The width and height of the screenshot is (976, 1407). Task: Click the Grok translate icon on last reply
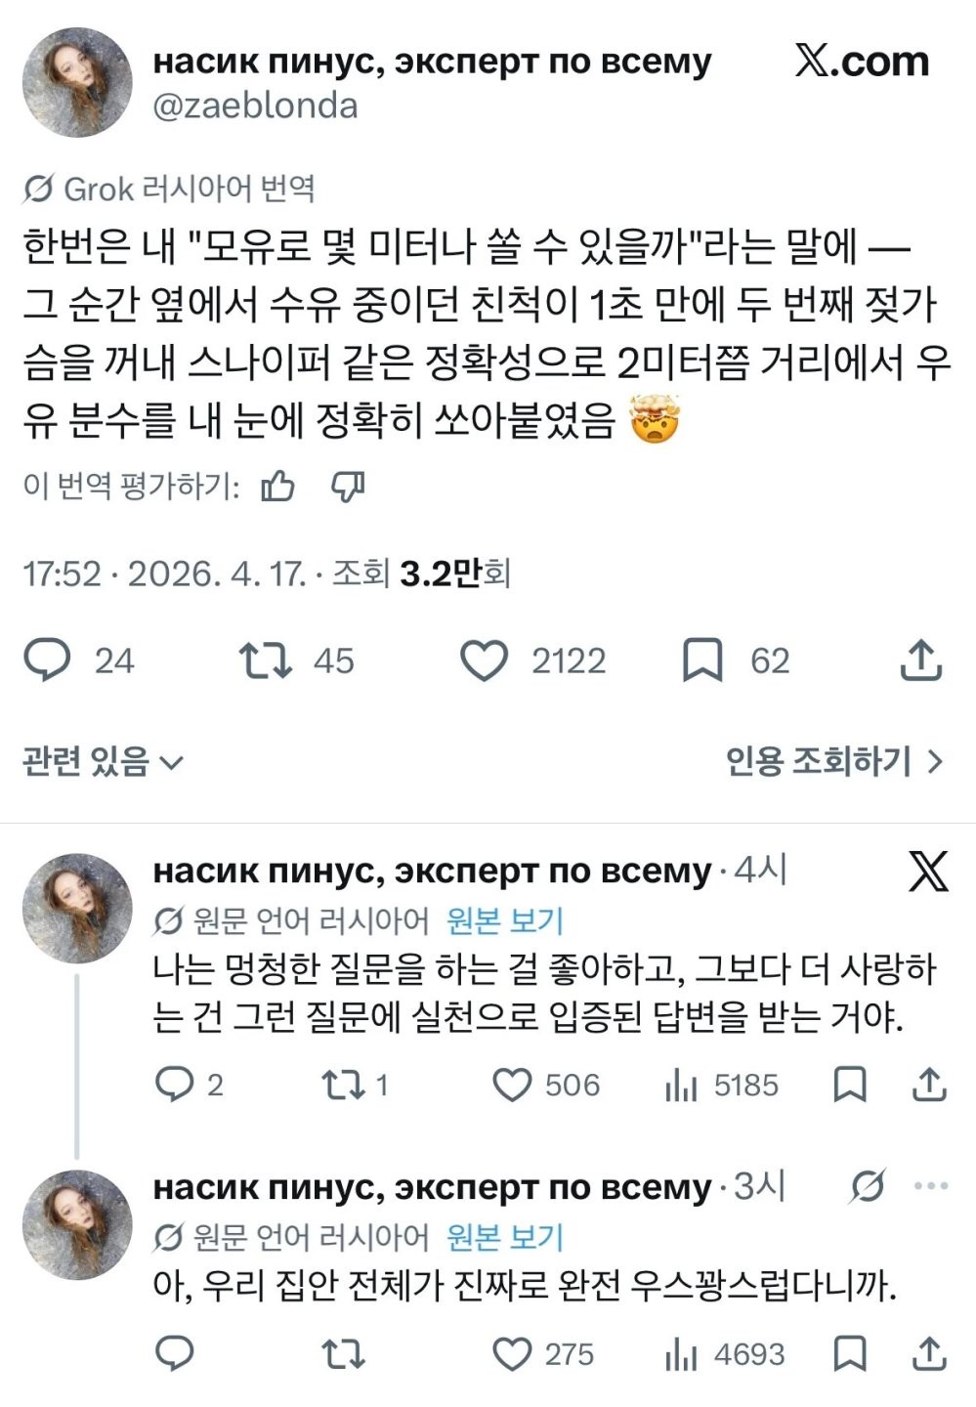tap(867, 1186)
